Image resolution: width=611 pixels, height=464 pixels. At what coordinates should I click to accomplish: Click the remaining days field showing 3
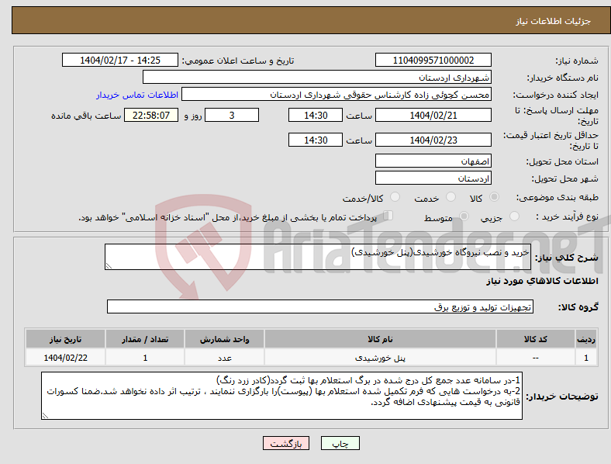tap(232, 115)
